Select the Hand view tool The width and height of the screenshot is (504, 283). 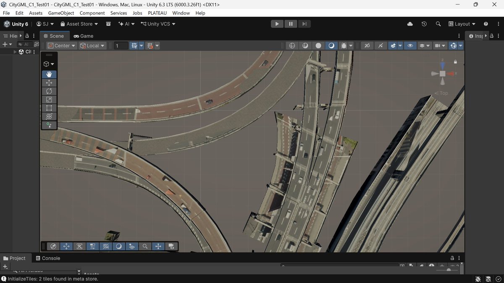pyautogui.click(x=49, y=74)
